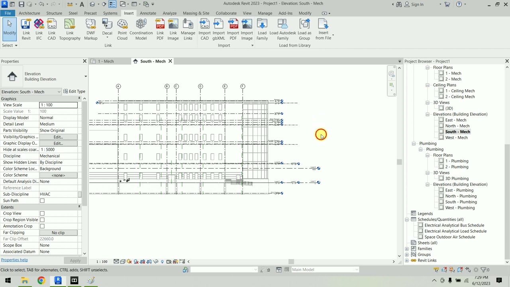The height and width of the screenshot is (287, 510).
Task: Open the Systems ribbon tab
Action: (x=110, y=13)
